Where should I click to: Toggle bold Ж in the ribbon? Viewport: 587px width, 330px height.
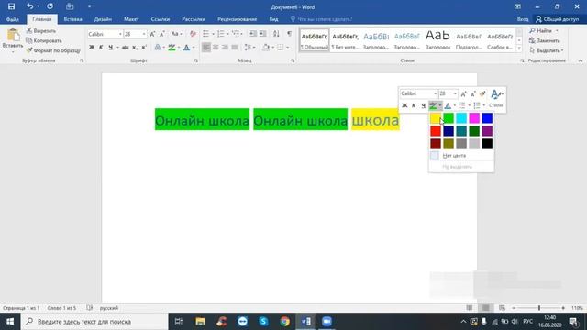click(92, 47)
